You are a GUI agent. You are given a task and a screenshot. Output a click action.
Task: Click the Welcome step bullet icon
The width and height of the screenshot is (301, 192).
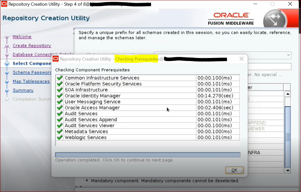click(x=7, y=37)
